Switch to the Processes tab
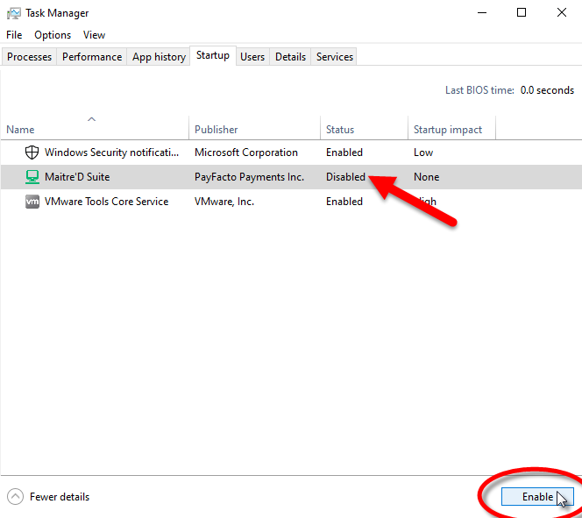582x518 pixels. pos(30,57)
